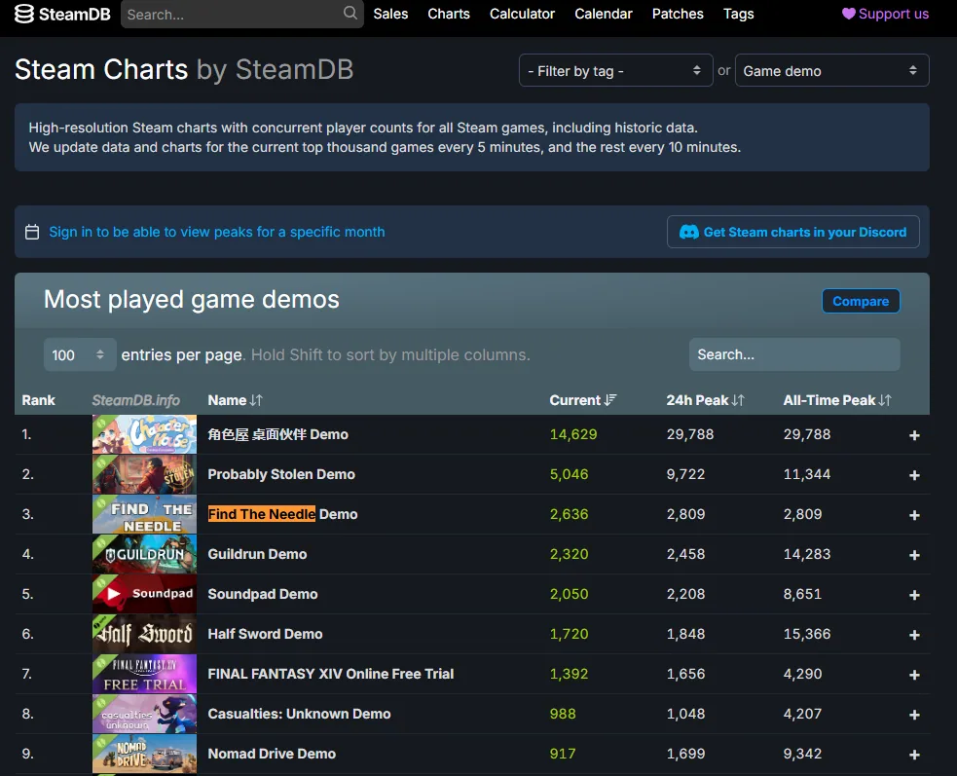Open the Find The Needle Demo link
Screen dimensions: 957x776
[282, 514]
